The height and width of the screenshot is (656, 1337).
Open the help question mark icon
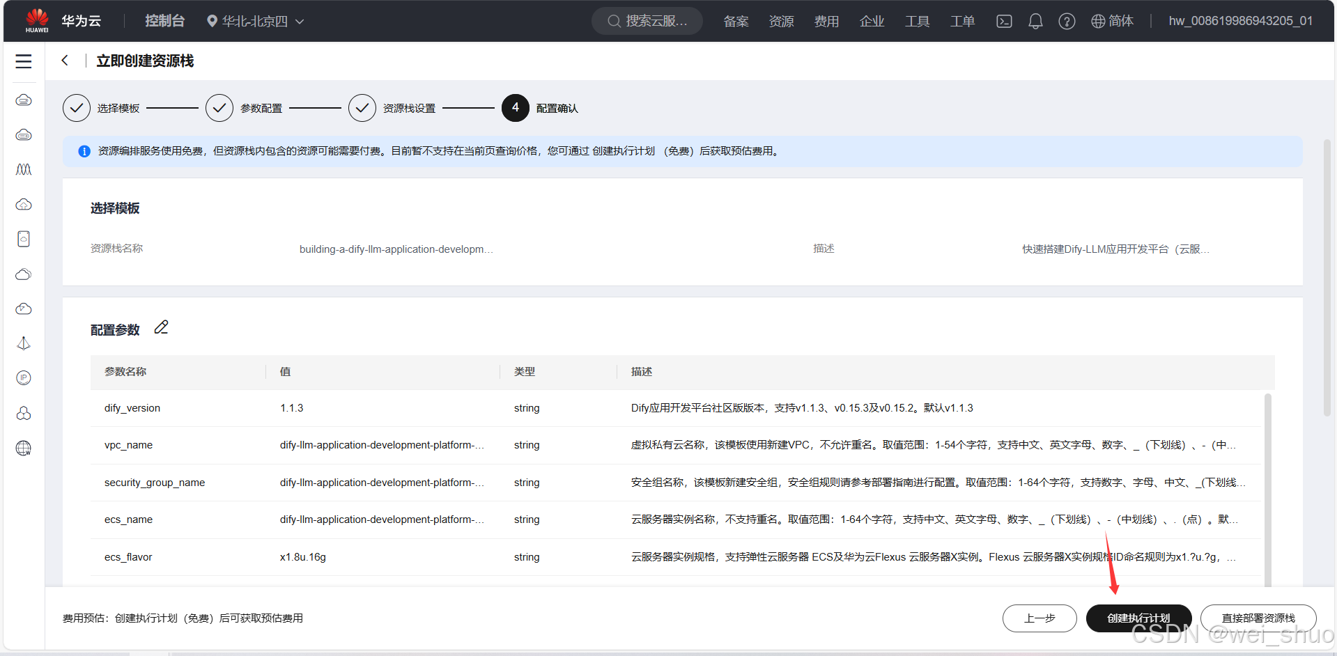point(1067,21)
